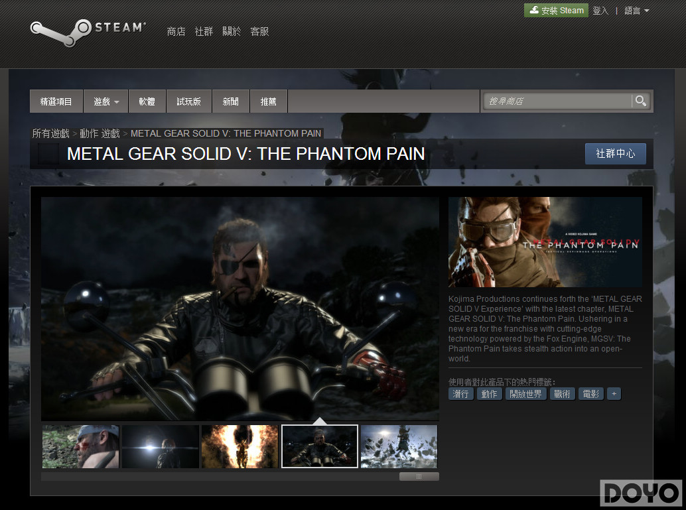Select the bloodied soldier face thumbnail
686x510 pixels.
pyautogui.click(x=80, y=446)
